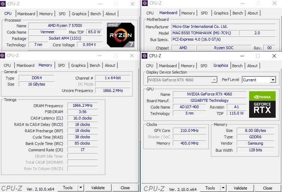The image size is (282, 192).
Task: Click the Uncore Frequency value 1866.2 MHz
Action: pyautogui.click(x=113, y=91)
